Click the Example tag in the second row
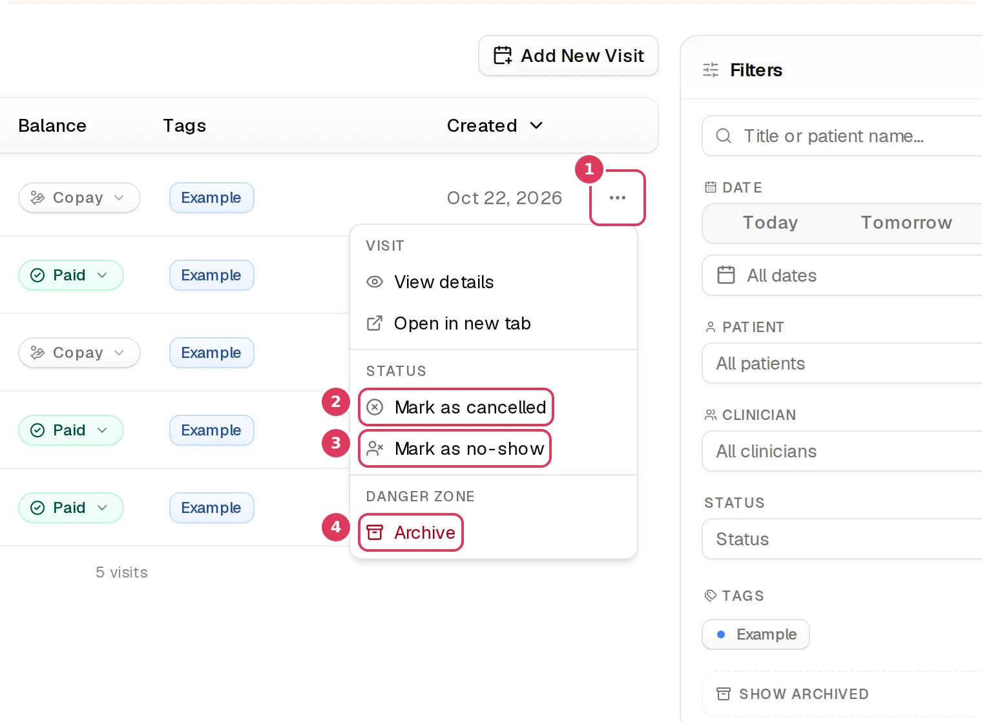Viewport: 982px width, 721px height. click(x=212, y=275)
